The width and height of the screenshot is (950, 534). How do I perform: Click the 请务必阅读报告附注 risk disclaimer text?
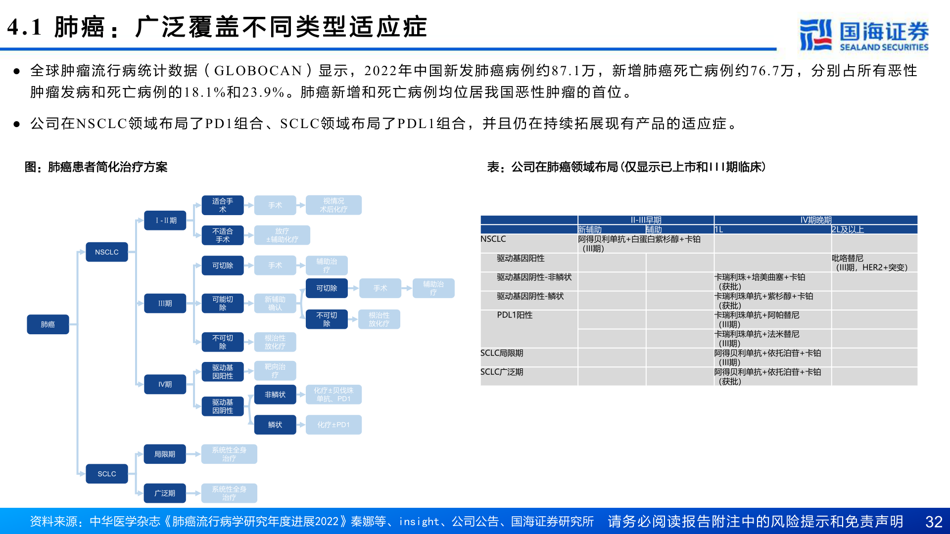click(756, 522)
